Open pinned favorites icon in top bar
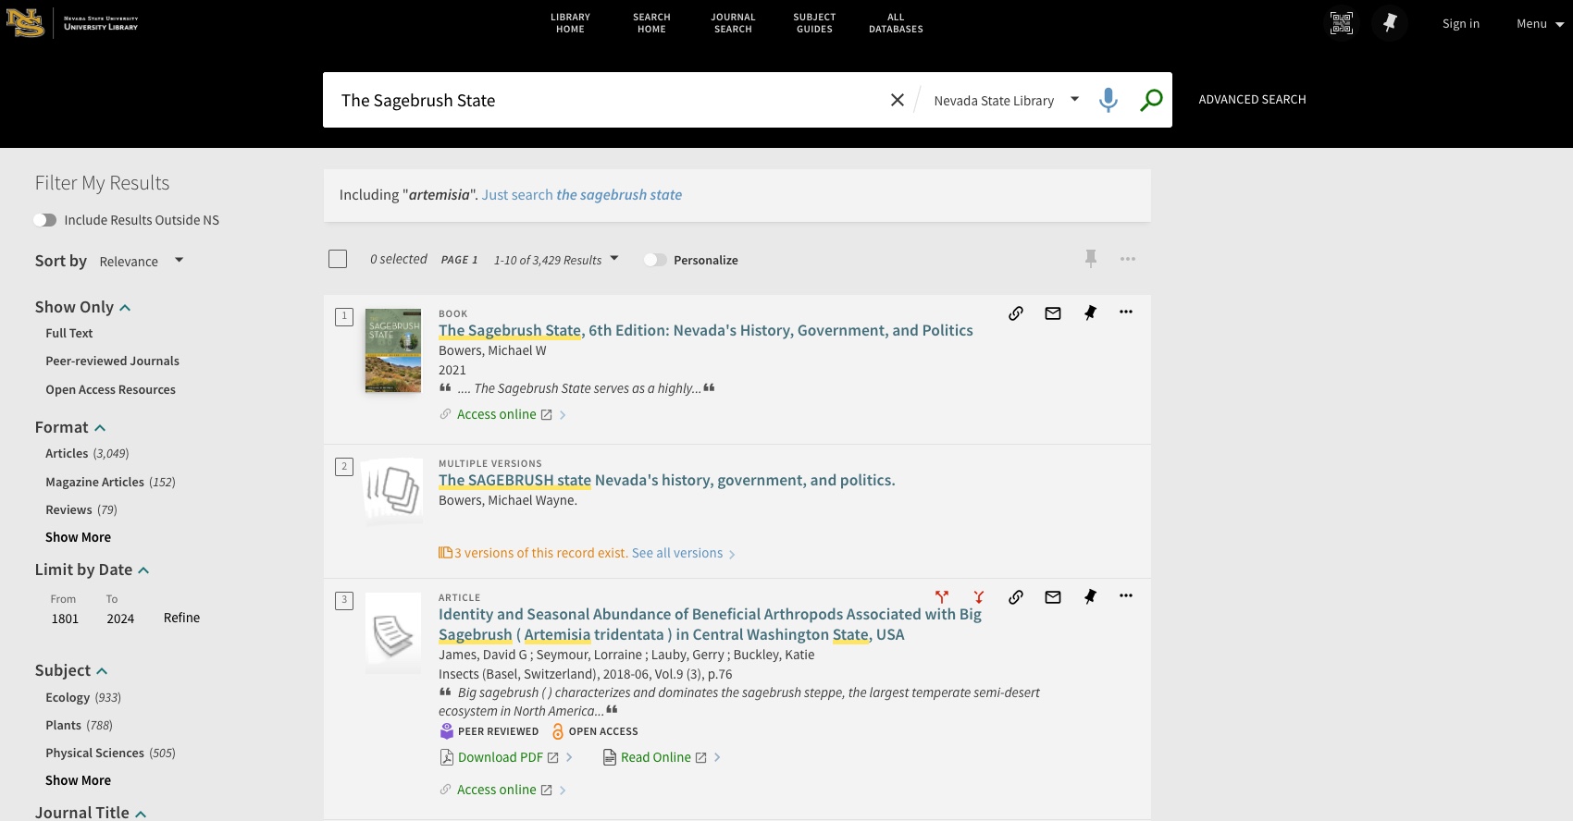The image size is (1573, 821). pos(1390,23)
